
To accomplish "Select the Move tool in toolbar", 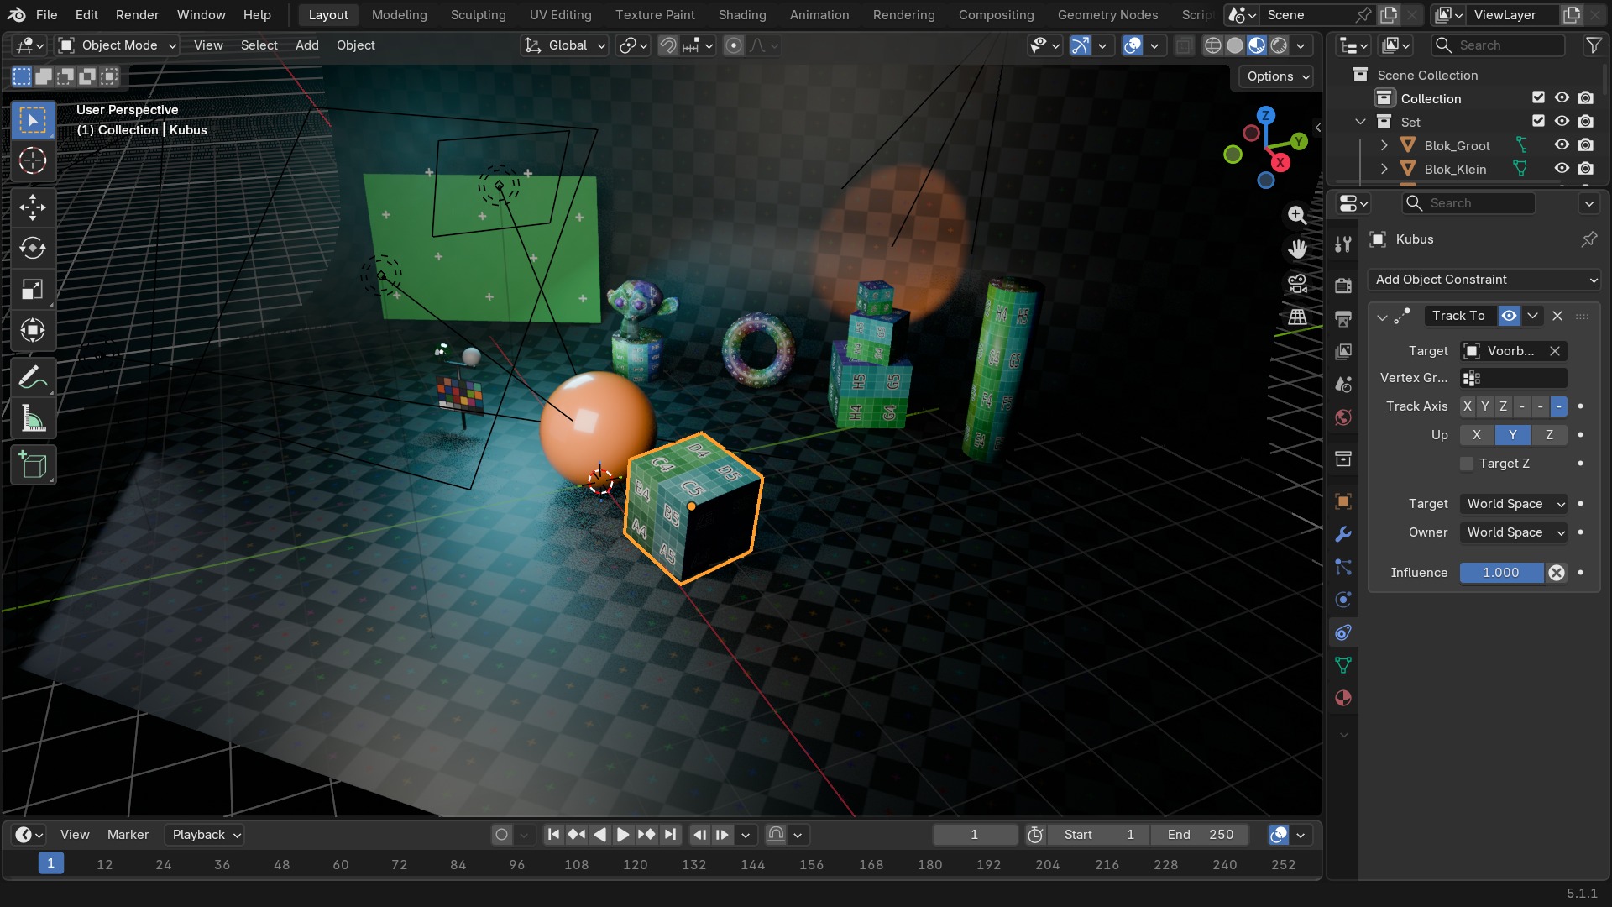I will 33,207.
